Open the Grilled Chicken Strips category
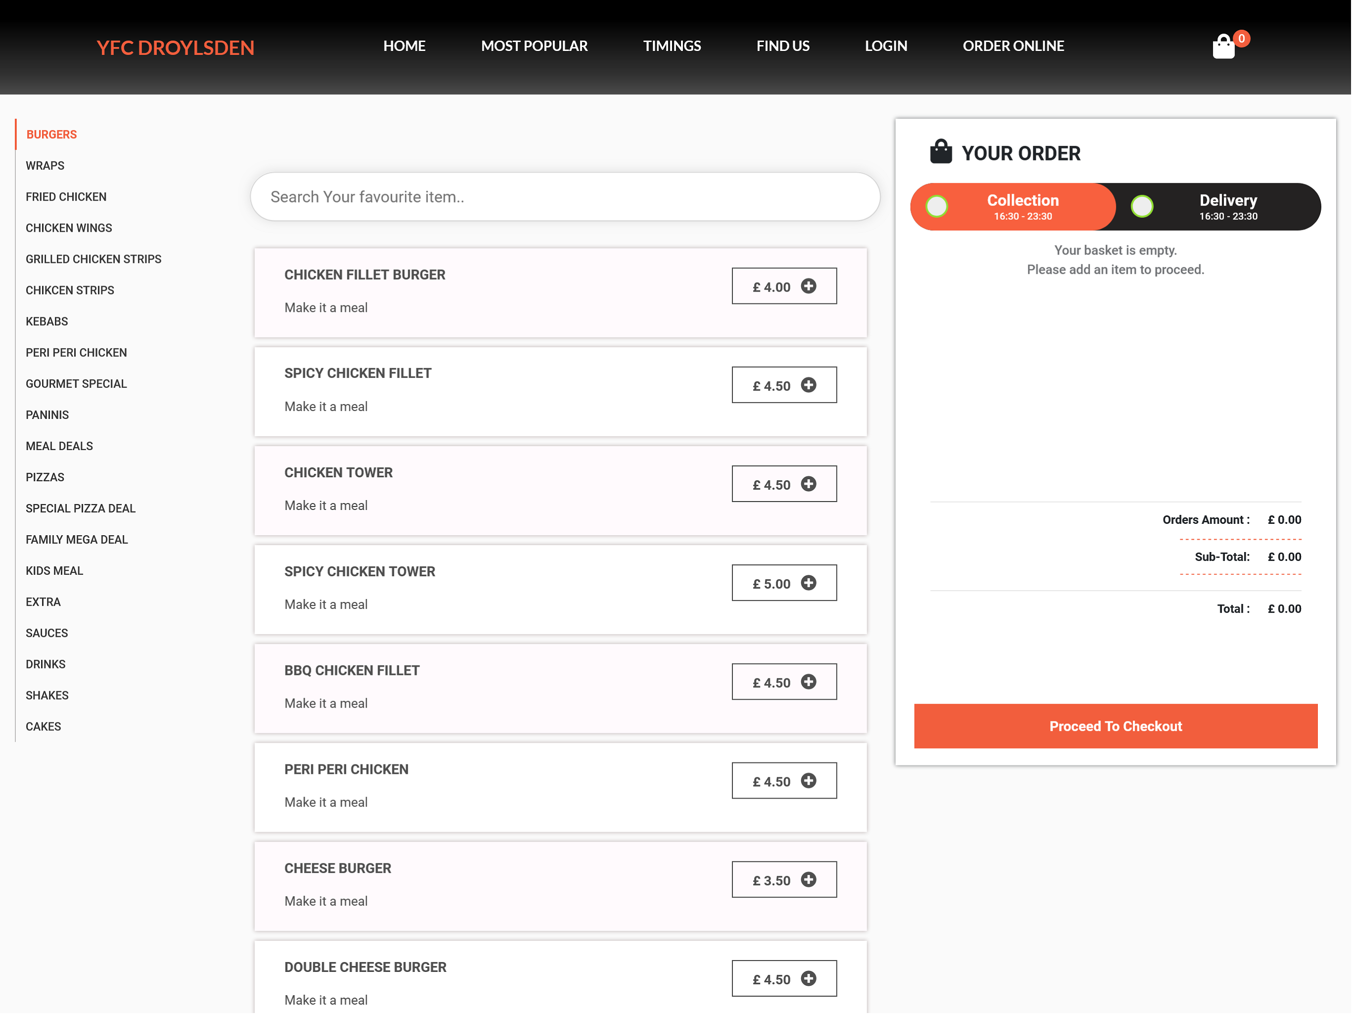Image resolution: width=1352 pixels, height=1014 pixels. [94, 259]
